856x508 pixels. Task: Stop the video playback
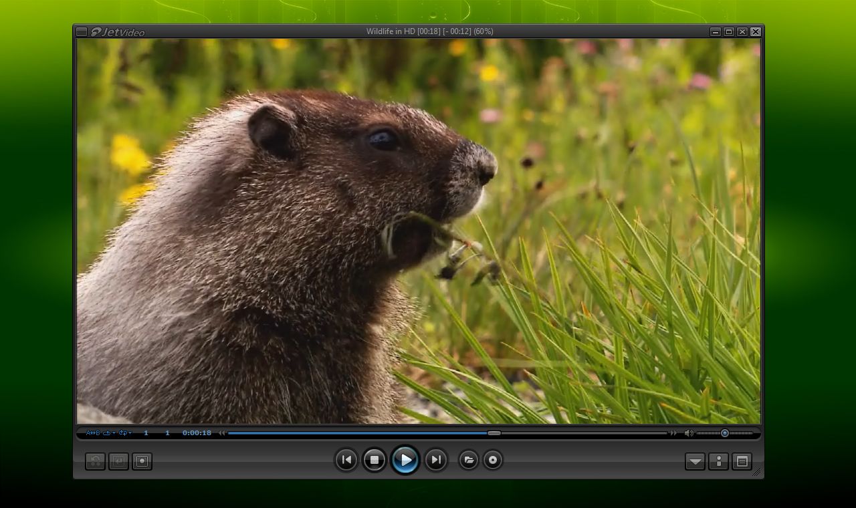point(374,460)
